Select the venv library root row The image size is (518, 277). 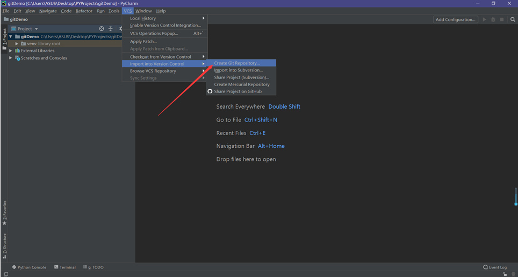(65, 44)
